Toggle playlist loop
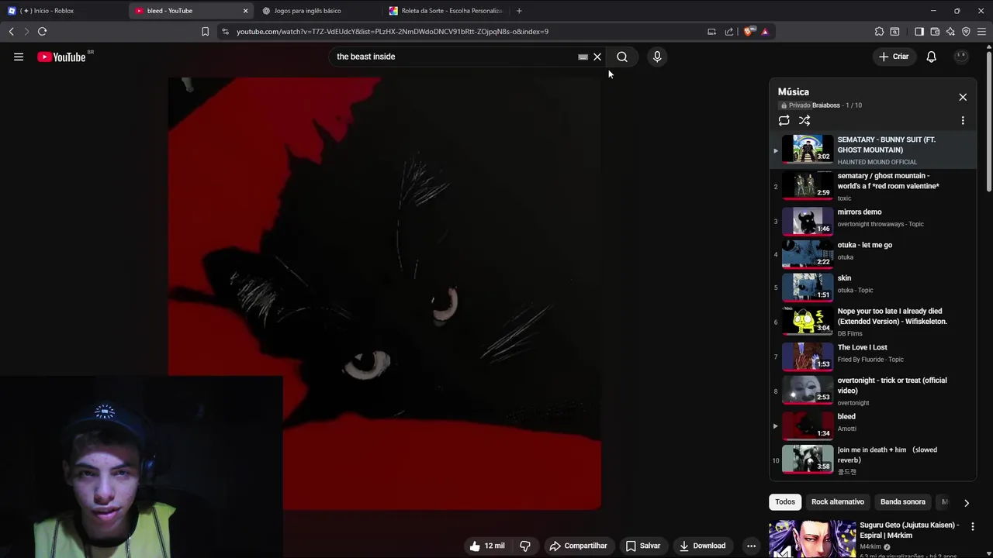 (784, 120)
